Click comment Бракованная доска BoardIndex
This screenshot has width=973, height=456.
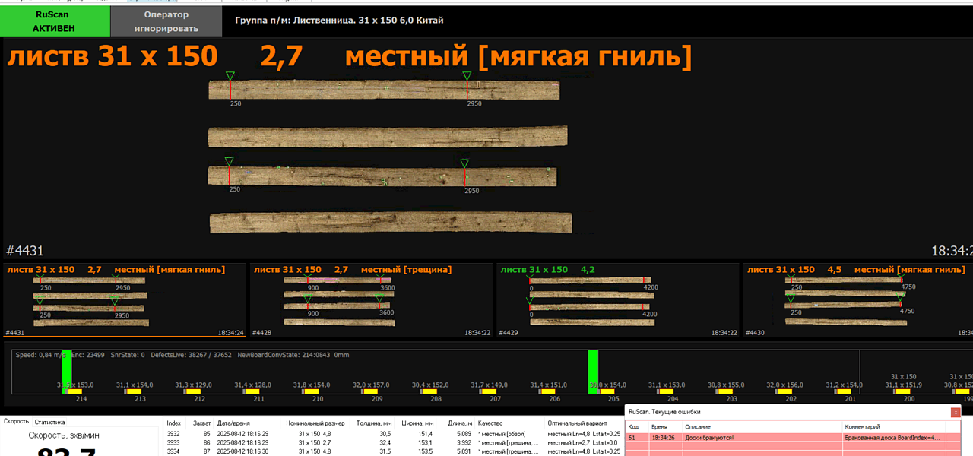pos(893,438)
